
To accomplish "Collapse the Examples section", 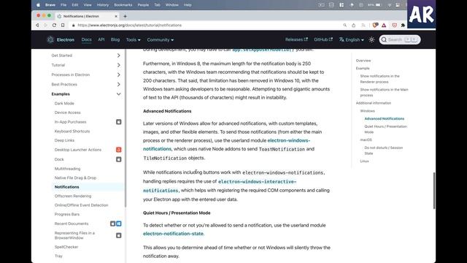I will coord(118,94).
